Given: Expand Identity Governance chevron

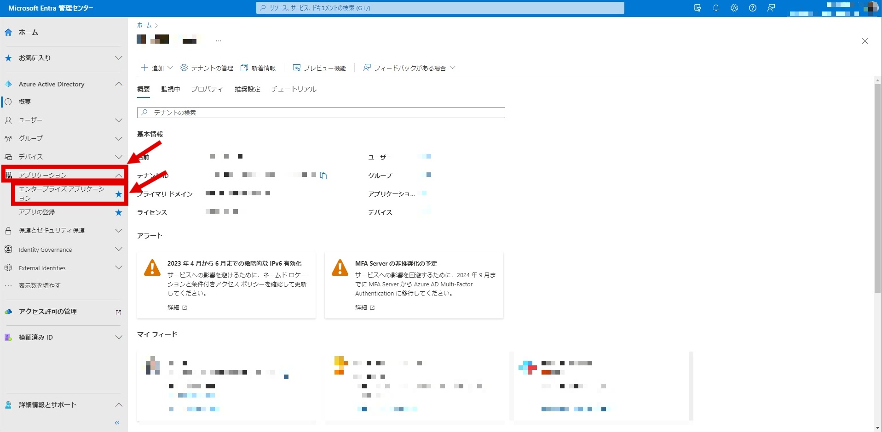Looking at the screenshot, I should pyautogui.click(x=119, y=249).
